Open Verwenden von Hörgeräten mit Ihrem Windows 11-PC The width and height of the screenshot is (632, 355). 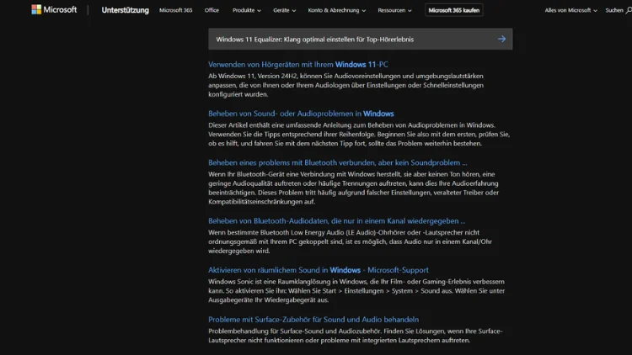(297, 65)
